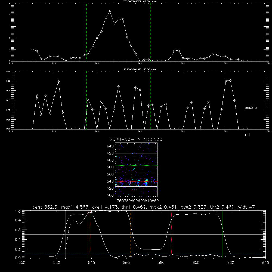Click the upper white horizontal line in heatmap
This screenshot has height=272, width=272.
pyautogui.click(x=136, y=153)
